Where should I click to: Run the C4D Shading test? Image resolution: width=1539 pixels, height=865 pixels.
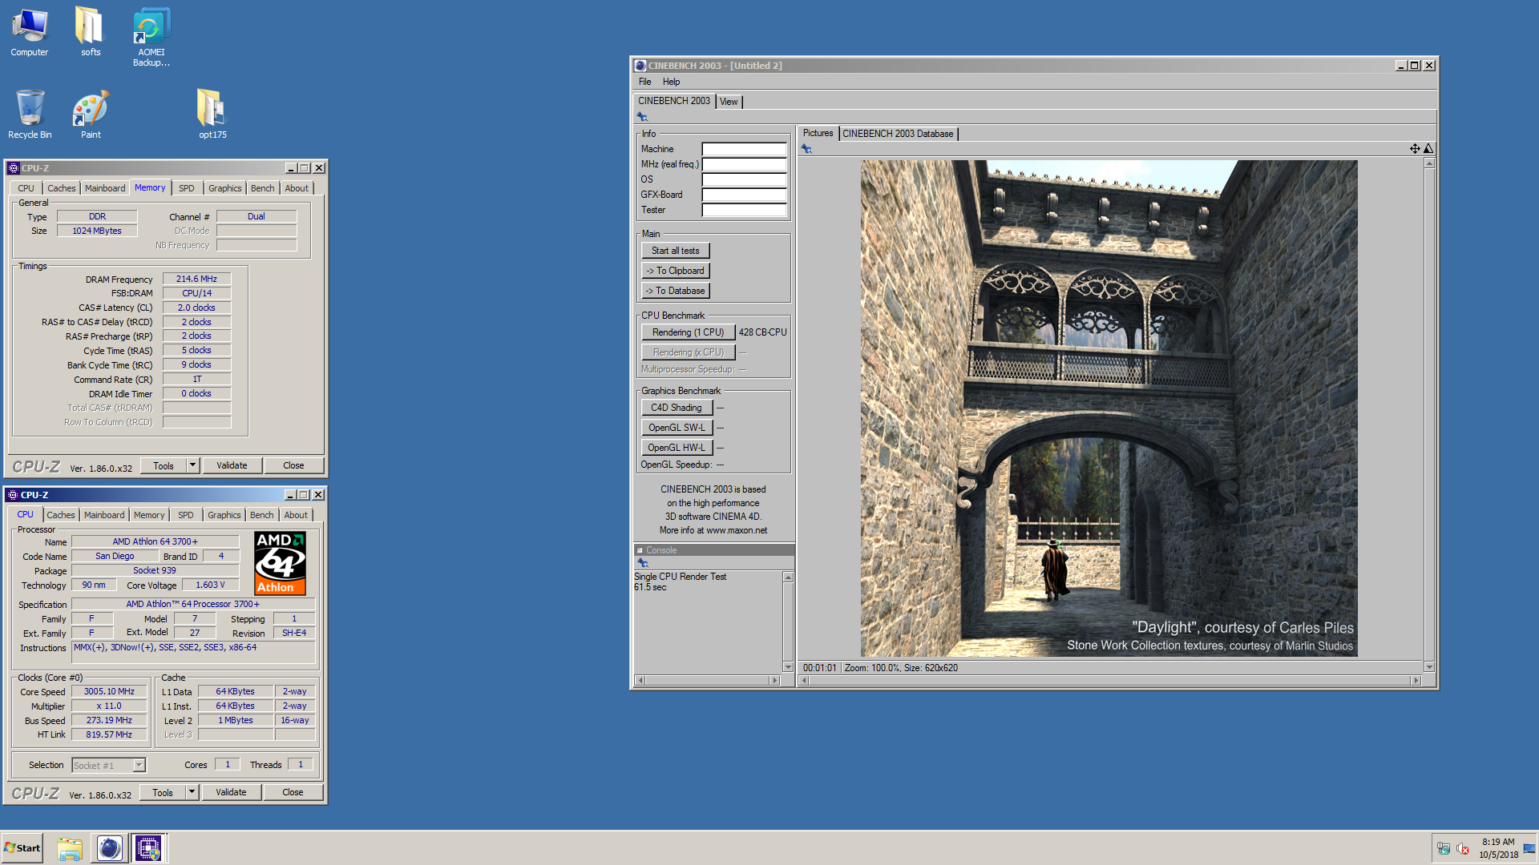tap(677, 408)
